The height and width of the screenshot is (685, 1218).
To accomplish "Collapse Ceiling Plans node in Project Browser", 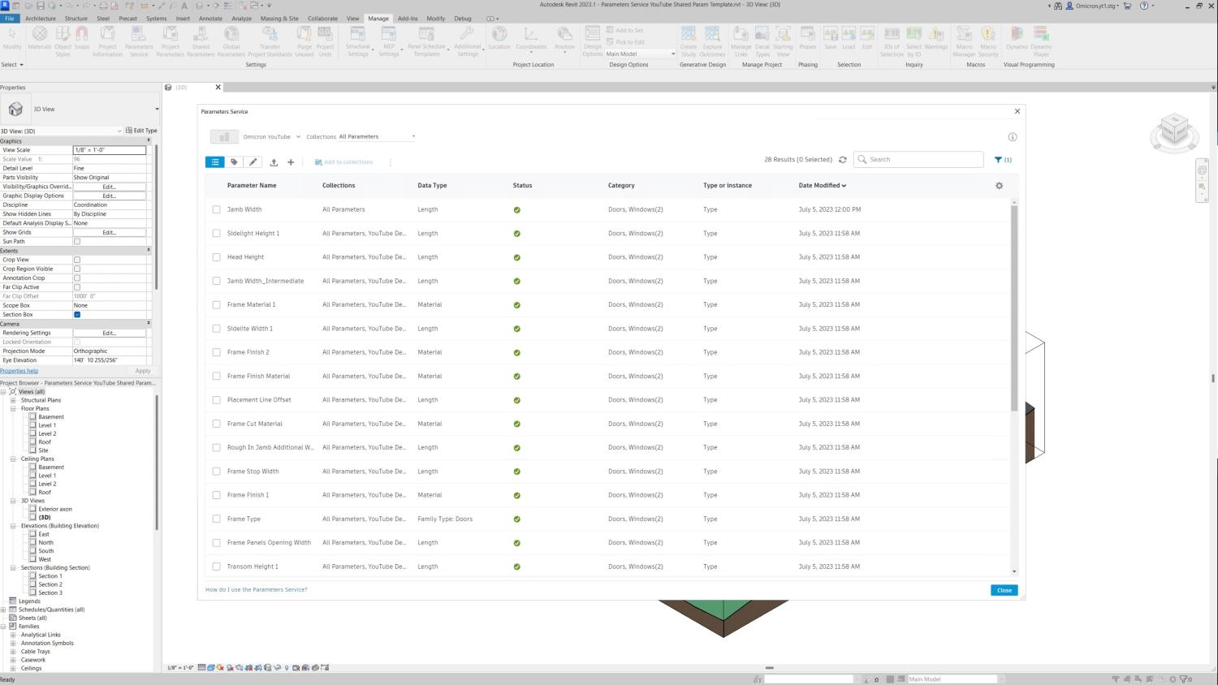I will (13, 459).
